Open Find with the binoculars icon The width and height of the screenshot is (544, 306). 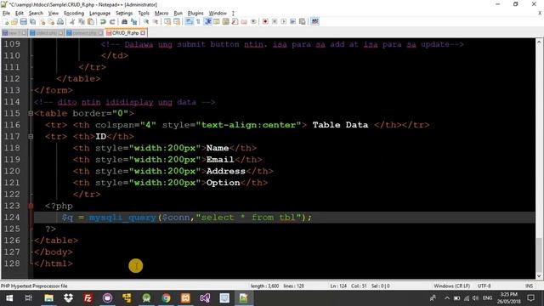(124, 21)
